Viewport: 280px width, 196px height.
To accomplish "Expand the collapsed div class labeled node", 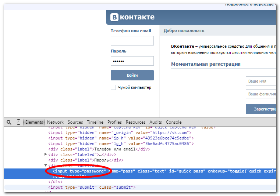I will [46, 154].
